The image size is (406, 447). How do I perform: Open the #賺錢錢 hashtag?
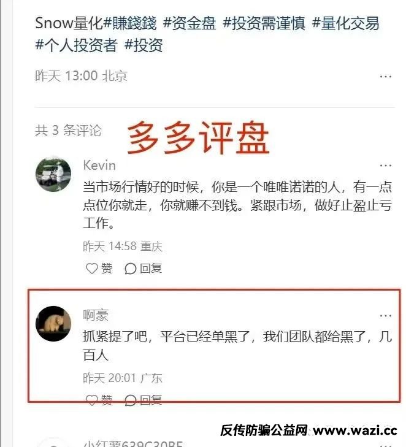[x=130, y=23]
